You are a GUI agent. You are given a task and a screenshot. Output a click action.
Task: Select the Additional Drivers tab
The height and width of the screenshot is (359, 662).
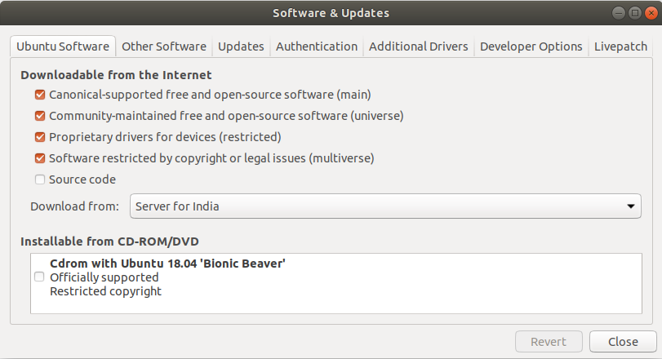[419, 47]
